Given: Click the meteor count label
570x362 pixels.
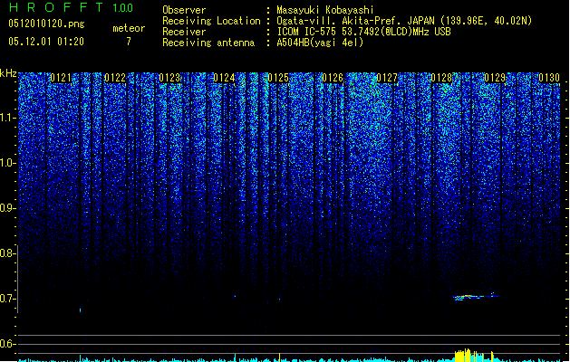Looking at the screenshot, I should pyautogui.click(x=129, y=28).
